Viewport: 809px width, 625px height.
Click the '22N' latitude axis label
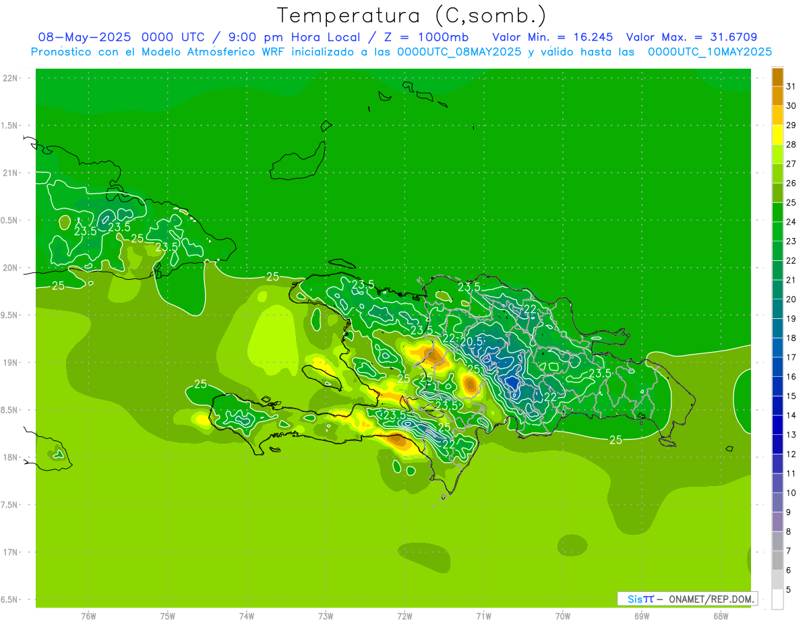tap(11, 78)
